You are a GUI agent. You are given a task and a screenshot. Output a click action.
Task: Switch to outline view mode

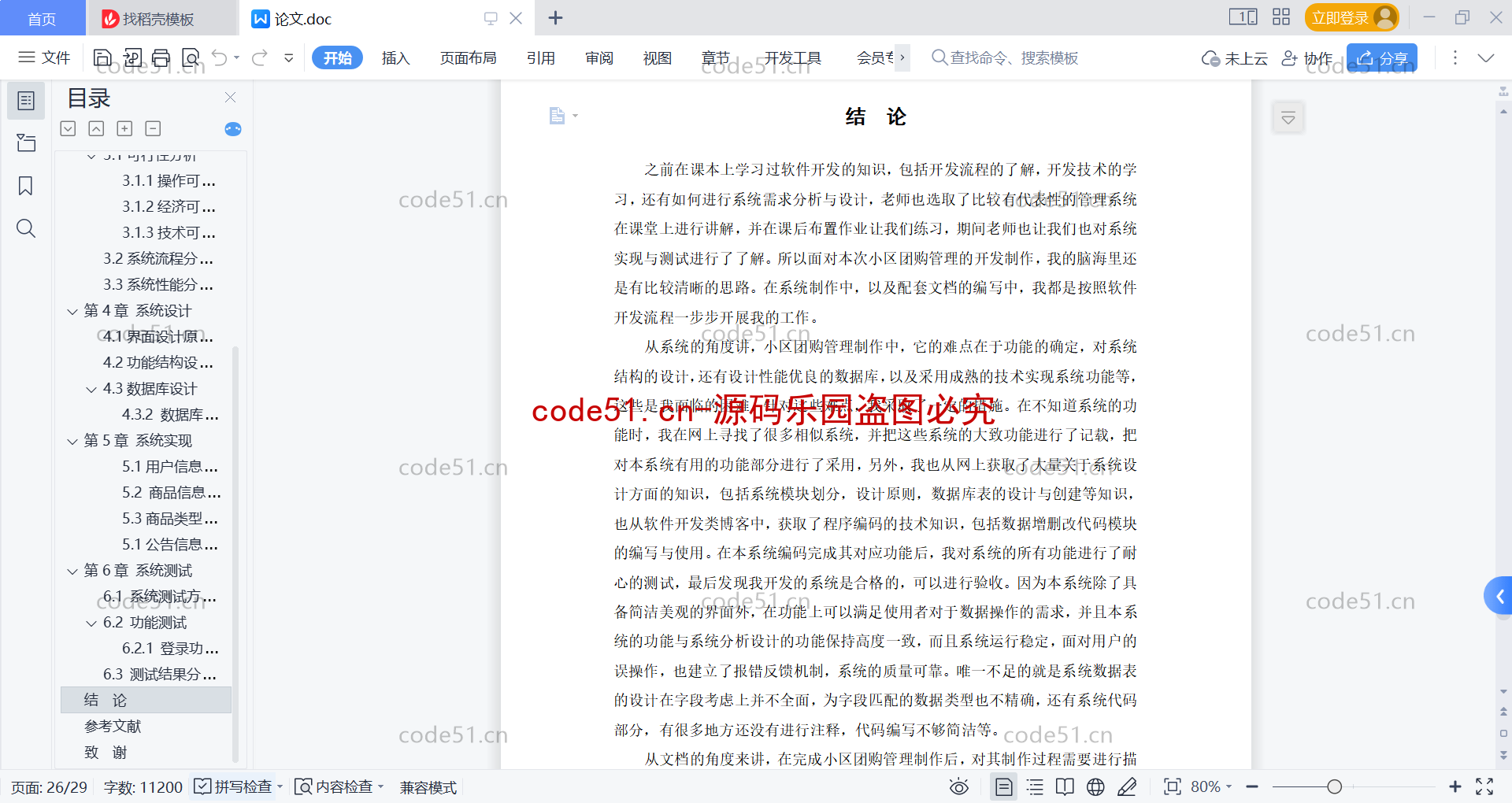tap(1035, 786)
